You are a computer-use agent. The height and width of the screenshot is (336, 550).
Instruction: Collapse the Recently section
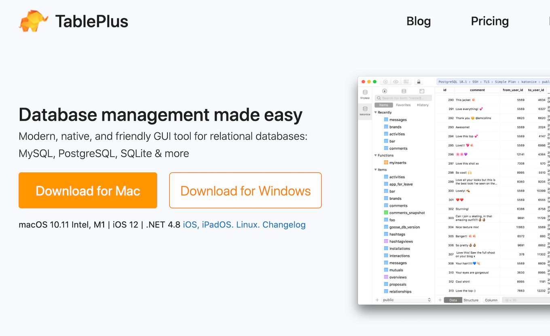pyautogui.click(x=376, y=112)
